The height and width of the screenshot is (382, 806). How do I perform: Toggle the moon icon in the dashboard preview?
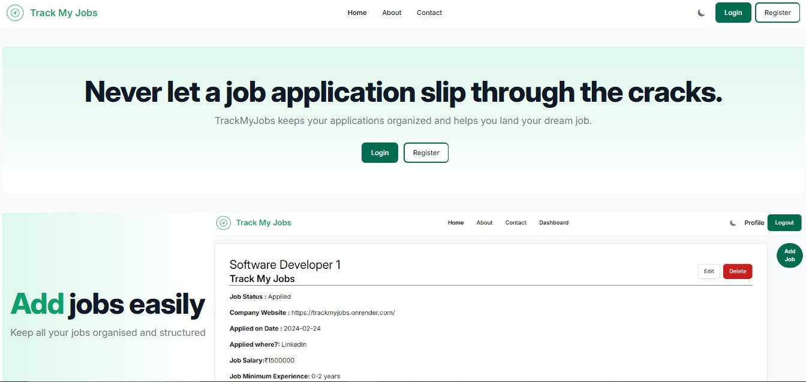[x=733, y=223]
